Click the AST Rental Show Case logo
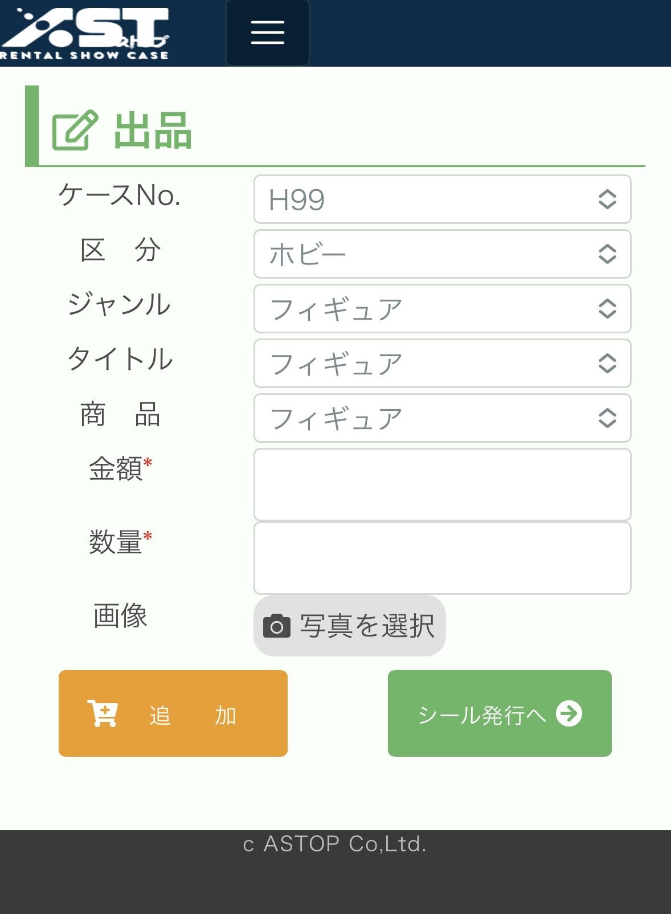This screenshot has width=671, height=914. (x=85, y=33)
